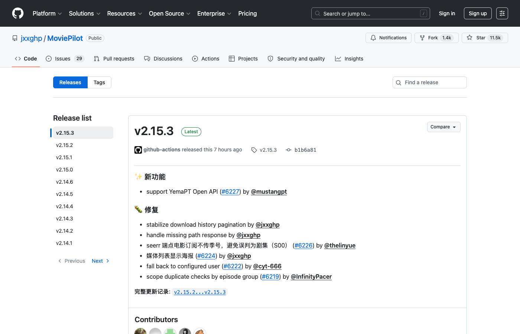This screenshot has height=334, width=520.
Task: Open the Insights tab
Action: point(349,59)
